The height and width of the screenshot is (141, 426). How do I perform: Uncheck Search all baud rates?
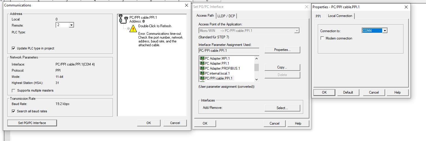[x=13, y=111]
